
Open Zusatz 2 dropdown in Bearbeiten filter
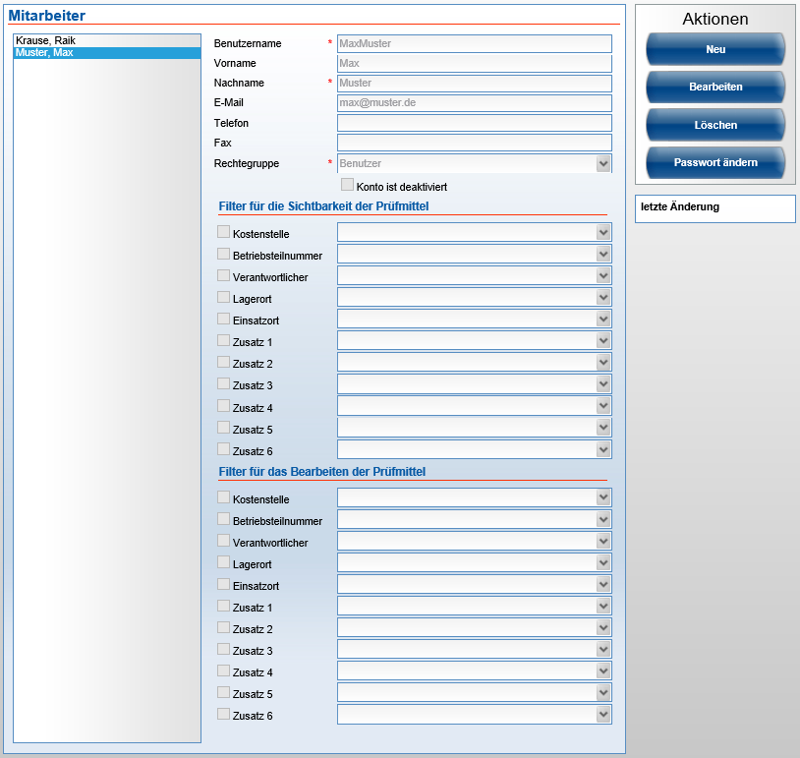point(475,627)
